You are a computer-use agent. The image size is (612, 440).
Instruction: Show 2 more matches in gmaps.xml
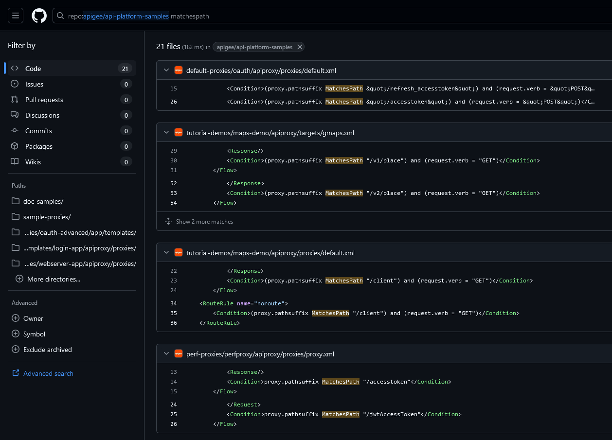[204, 222]
